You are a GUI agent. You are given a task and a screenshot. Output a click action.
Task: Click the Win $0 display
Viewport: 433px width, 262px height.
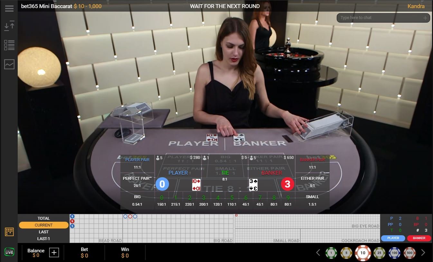coord(125,253)
